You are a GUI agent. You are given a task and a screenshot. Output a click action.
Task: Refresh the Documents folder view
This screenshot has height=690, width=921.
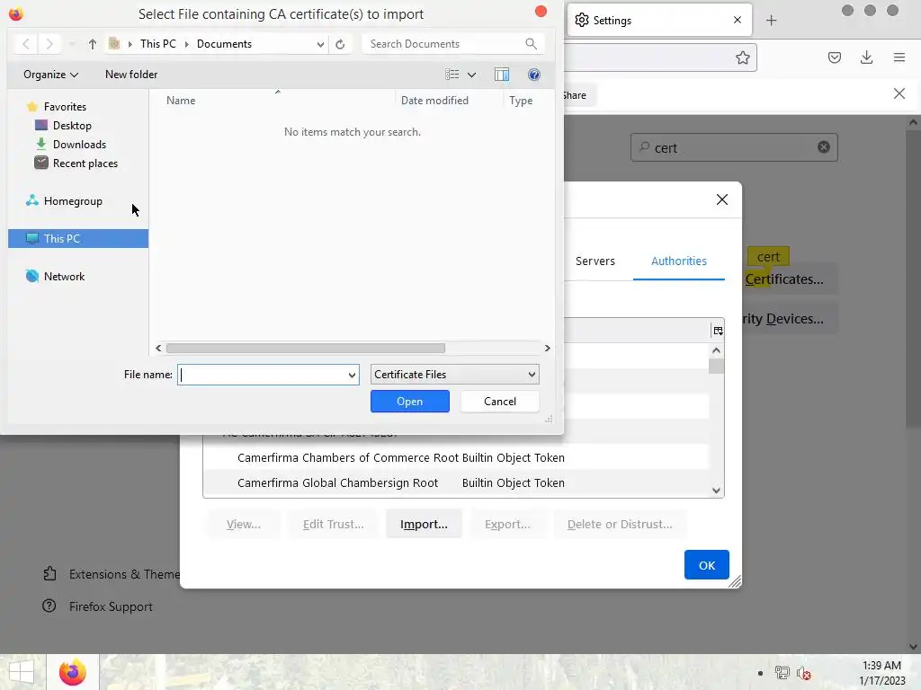point(340,44)
